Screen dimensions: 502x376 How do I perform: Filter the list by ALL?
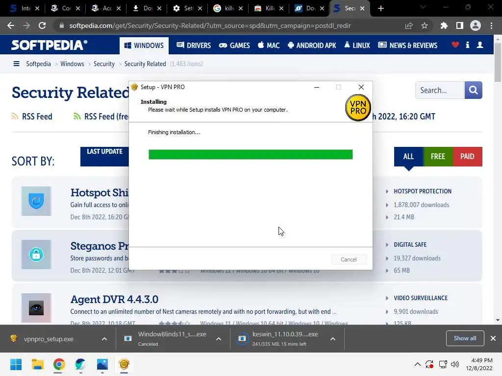pyautogui.click(x=408, y=156)
